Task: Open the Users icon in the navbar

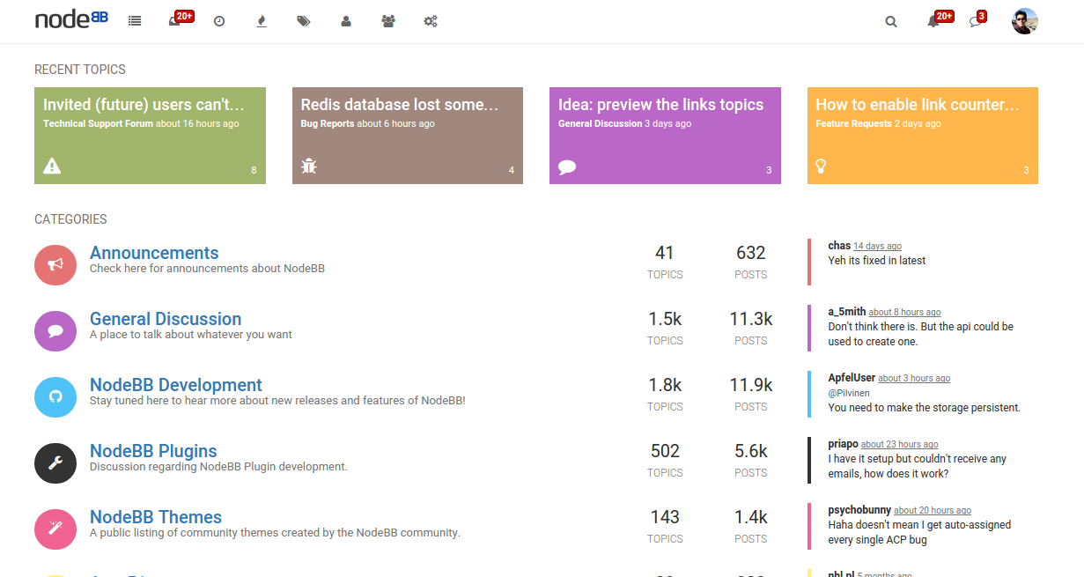Action: tap(346, 21)
